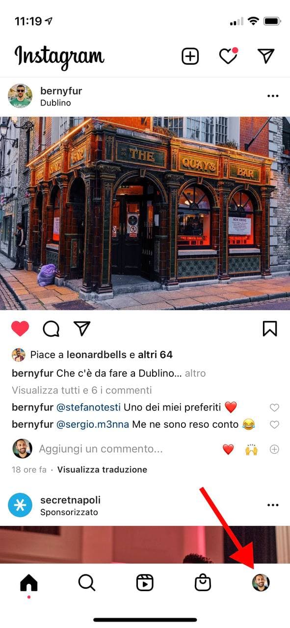This screenshot has height=628, width=290.
Task: Go to Home tab
Action: 29,583
